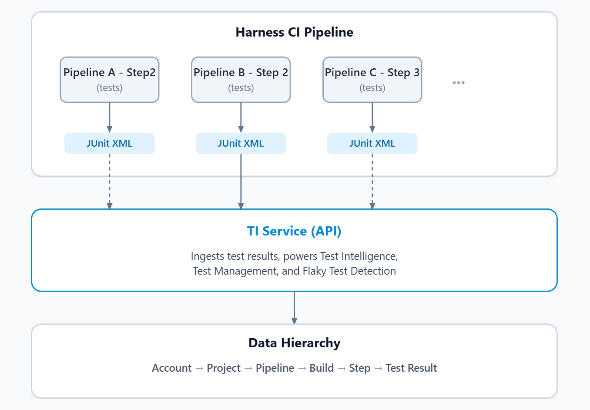Screen dimensions: 590x410
Task: Select the Pipeline A - Step2 box
Action: coord(110,80)
